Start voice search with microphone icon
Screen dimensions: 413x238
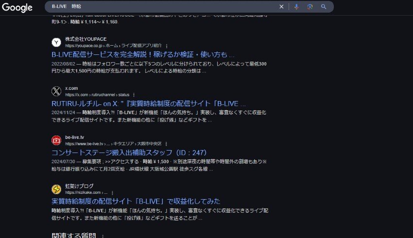pos(296,7)
